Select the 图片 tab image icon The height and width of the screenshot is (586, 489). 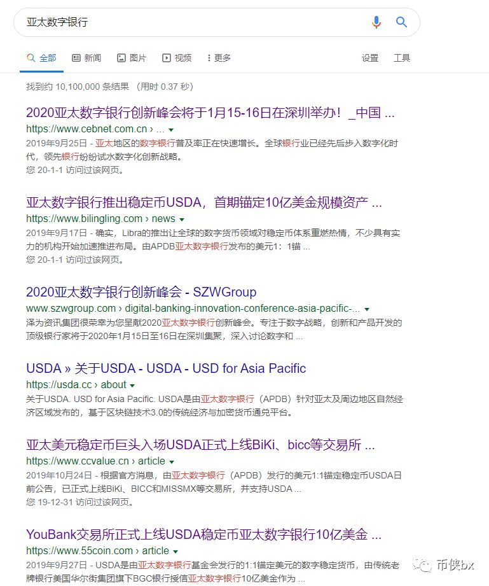point(121,58)
